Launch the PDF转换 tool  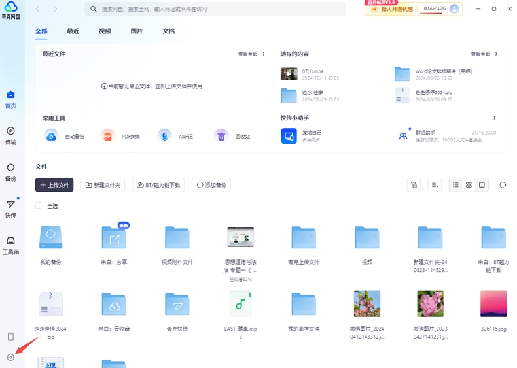point(108,136)
